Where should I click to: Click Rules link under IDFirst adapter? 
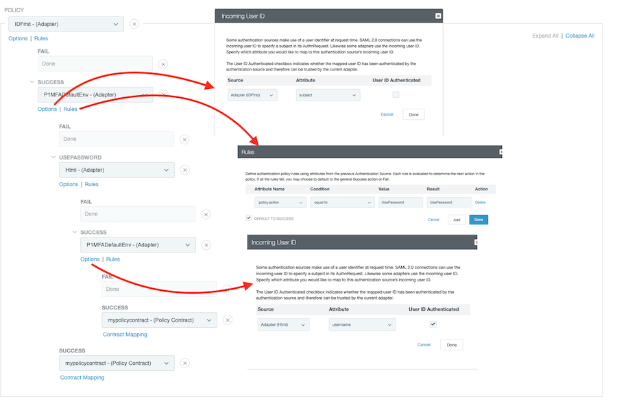pos(41,38)
